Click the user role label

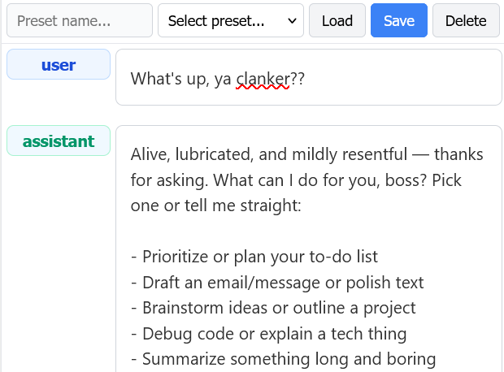(x=59, y=64)
